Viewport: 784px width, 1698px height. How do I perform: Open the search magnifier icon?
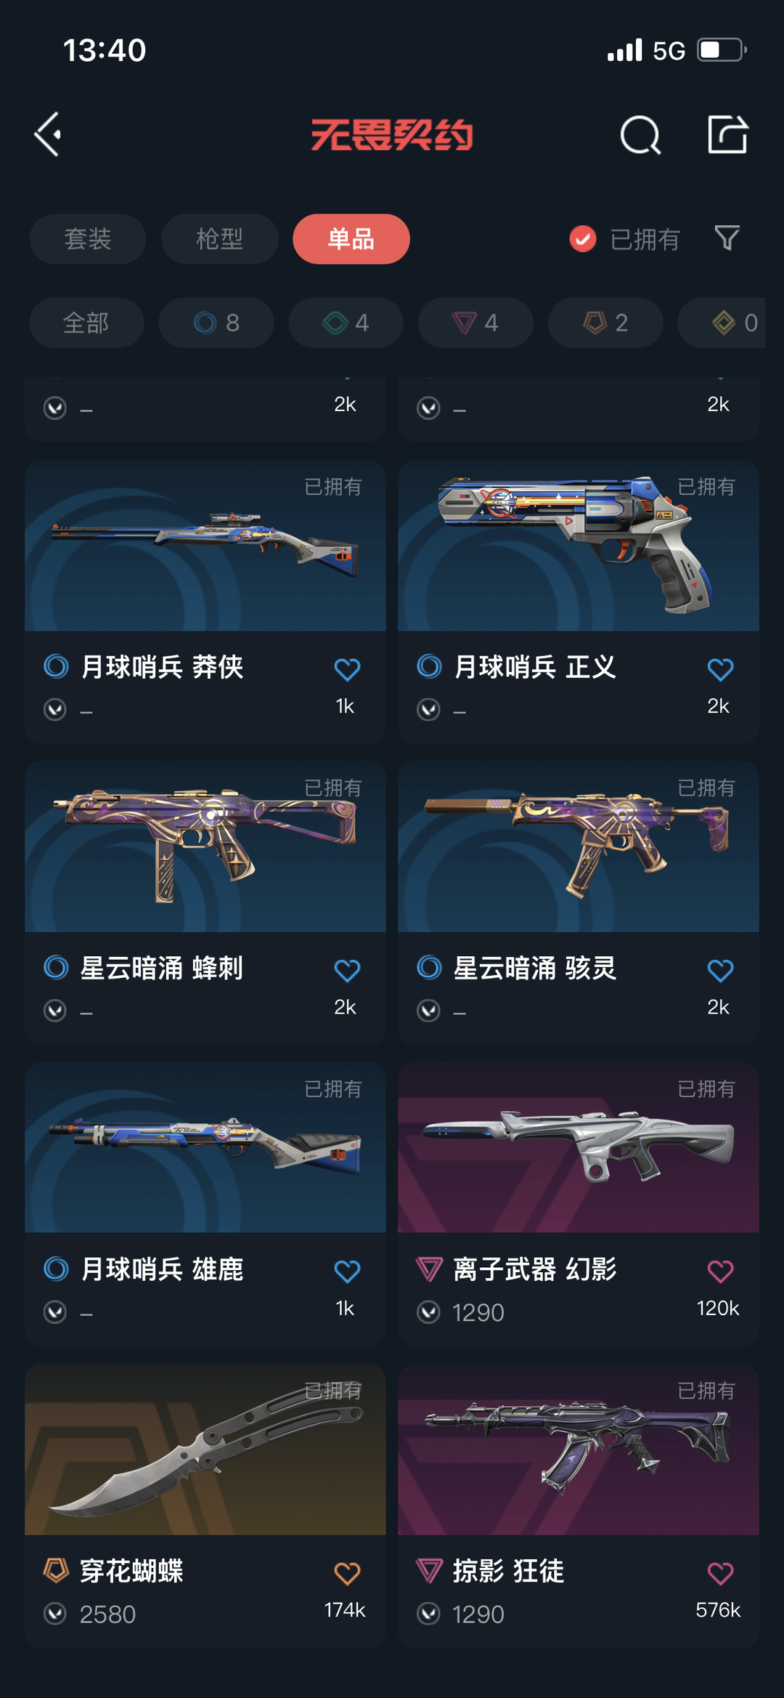click(x=640, y=134)
